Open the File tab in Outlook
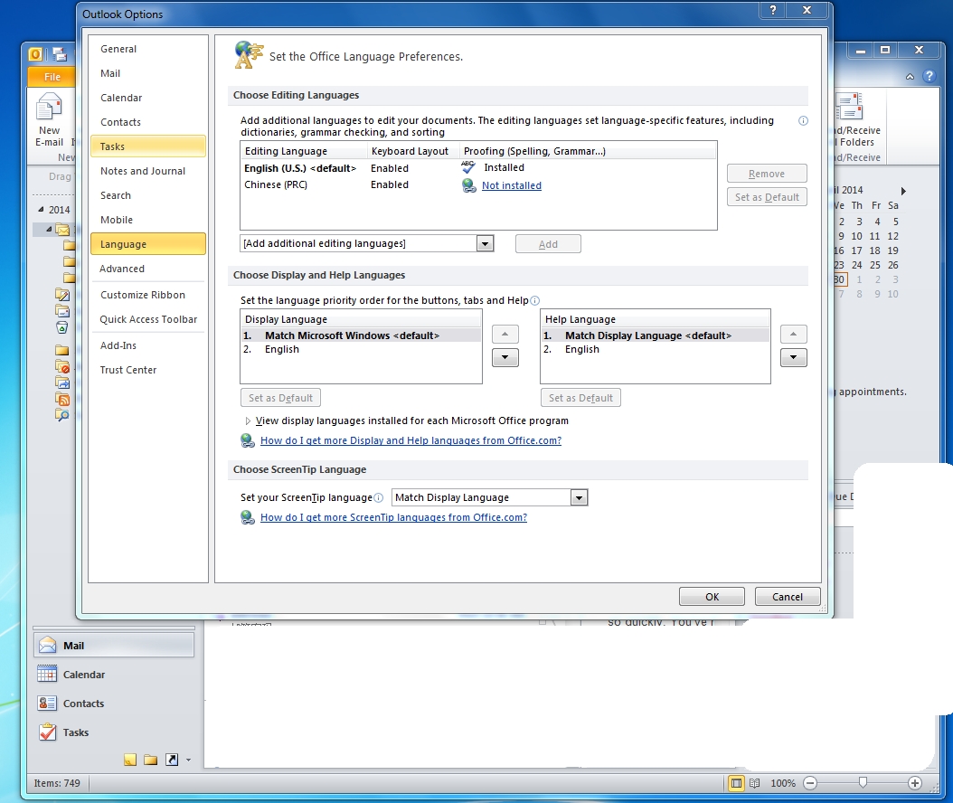Image resolution: width=953 pixels, height=803 pixels. 52,77
